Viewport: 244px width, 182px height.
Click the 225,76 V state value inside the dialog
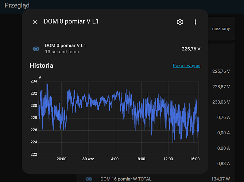tap(191, 49)
